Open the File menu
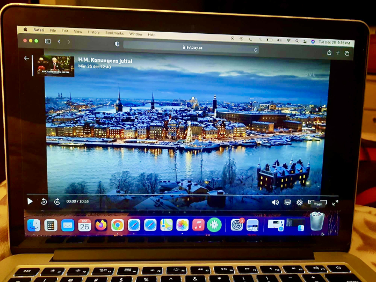 click(53, 31)
